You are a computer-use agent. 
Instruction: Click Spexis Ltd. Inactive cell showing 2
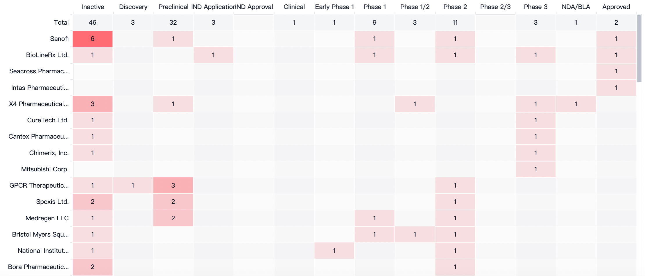click(x=92, y=202)
